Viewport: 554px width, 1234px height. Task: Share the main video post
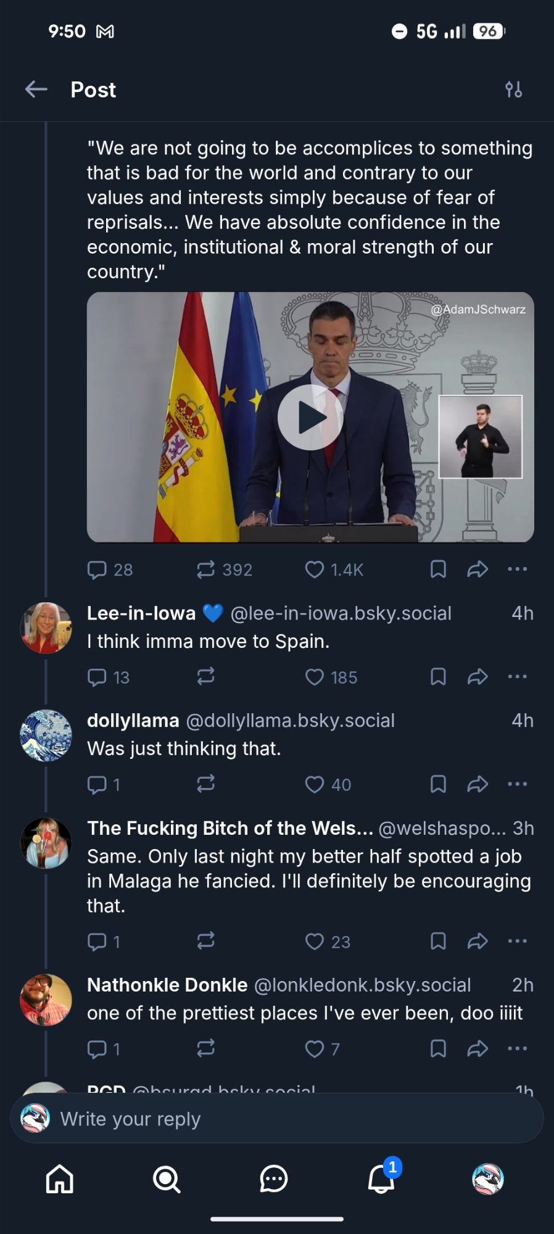coord(478,569)
